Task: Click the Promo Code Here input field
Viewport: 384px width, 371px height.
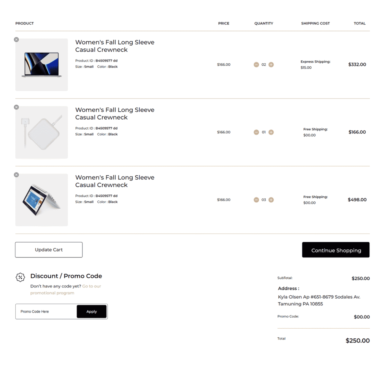Action: (45, 311)
